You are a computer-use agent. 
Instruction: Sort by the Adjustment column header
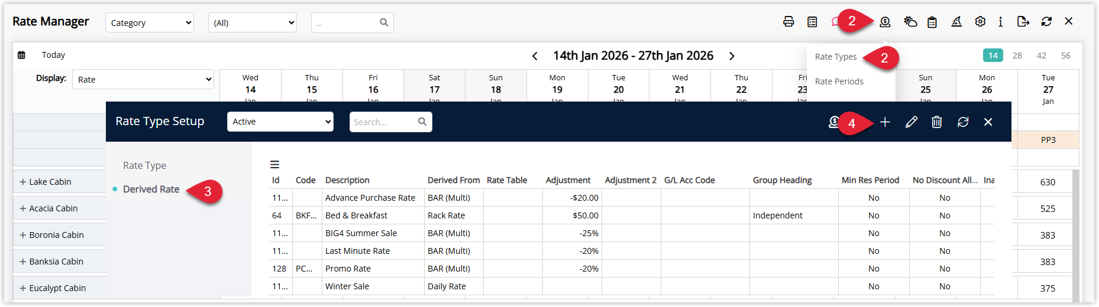pos(568,180)
